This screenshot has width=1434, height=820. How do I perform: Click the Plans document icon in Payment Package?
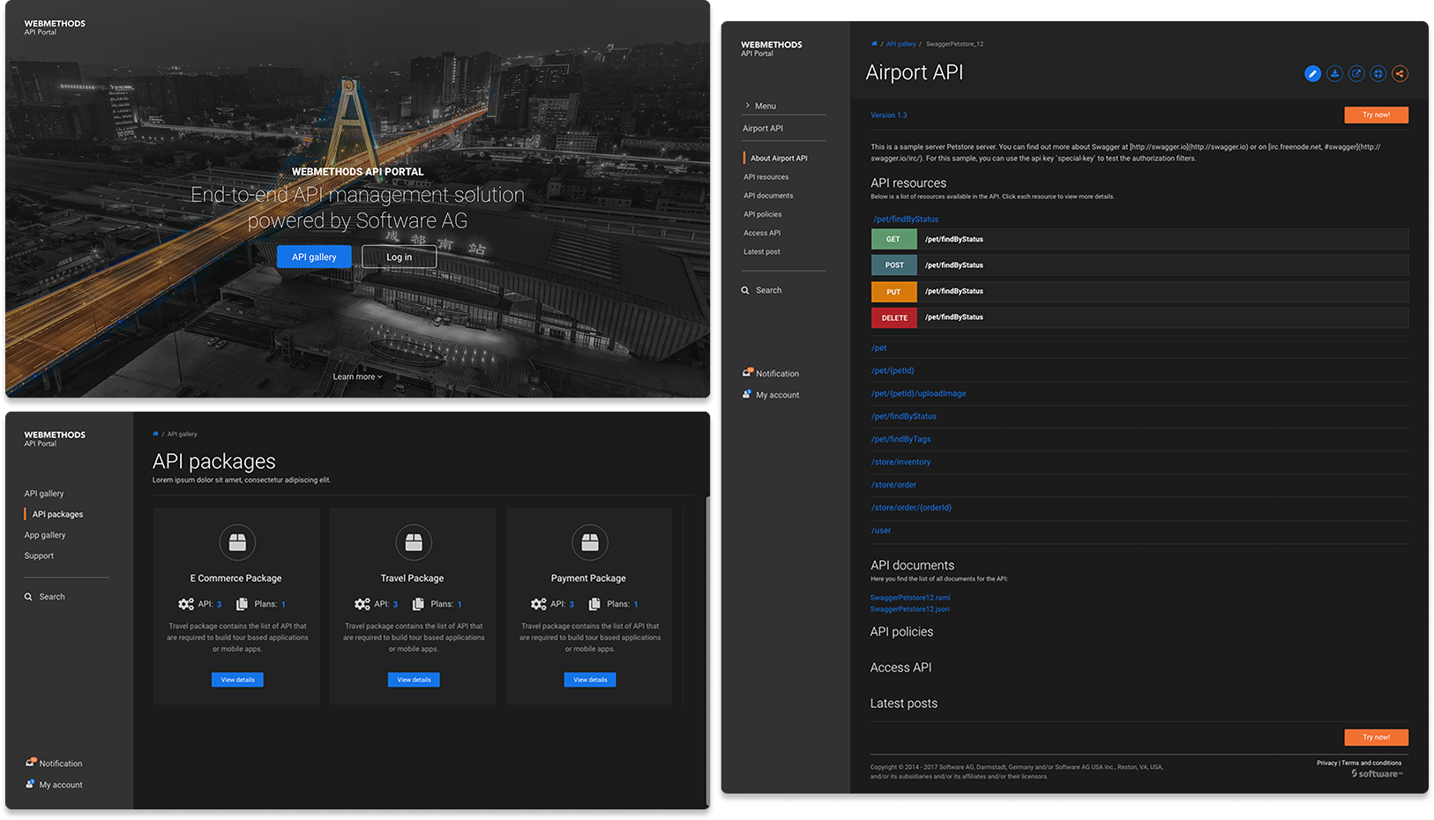(594, 604)
